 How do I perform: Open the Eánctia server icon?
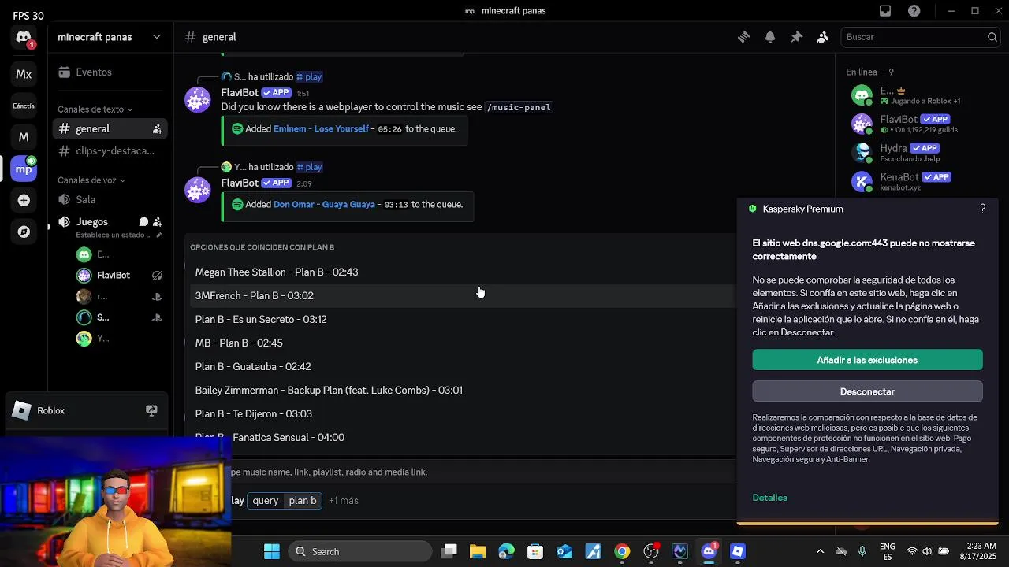pyautogui.click(x=24, y=106)
